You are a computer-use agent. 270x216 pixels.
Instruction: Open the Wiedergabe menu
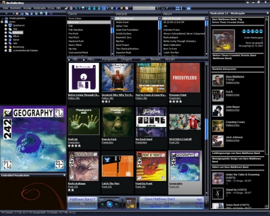pos(40,8)
